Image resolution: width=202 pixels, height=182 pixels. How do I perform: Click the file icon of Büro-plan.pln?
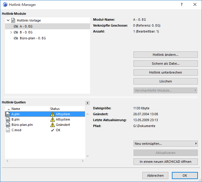8,125
